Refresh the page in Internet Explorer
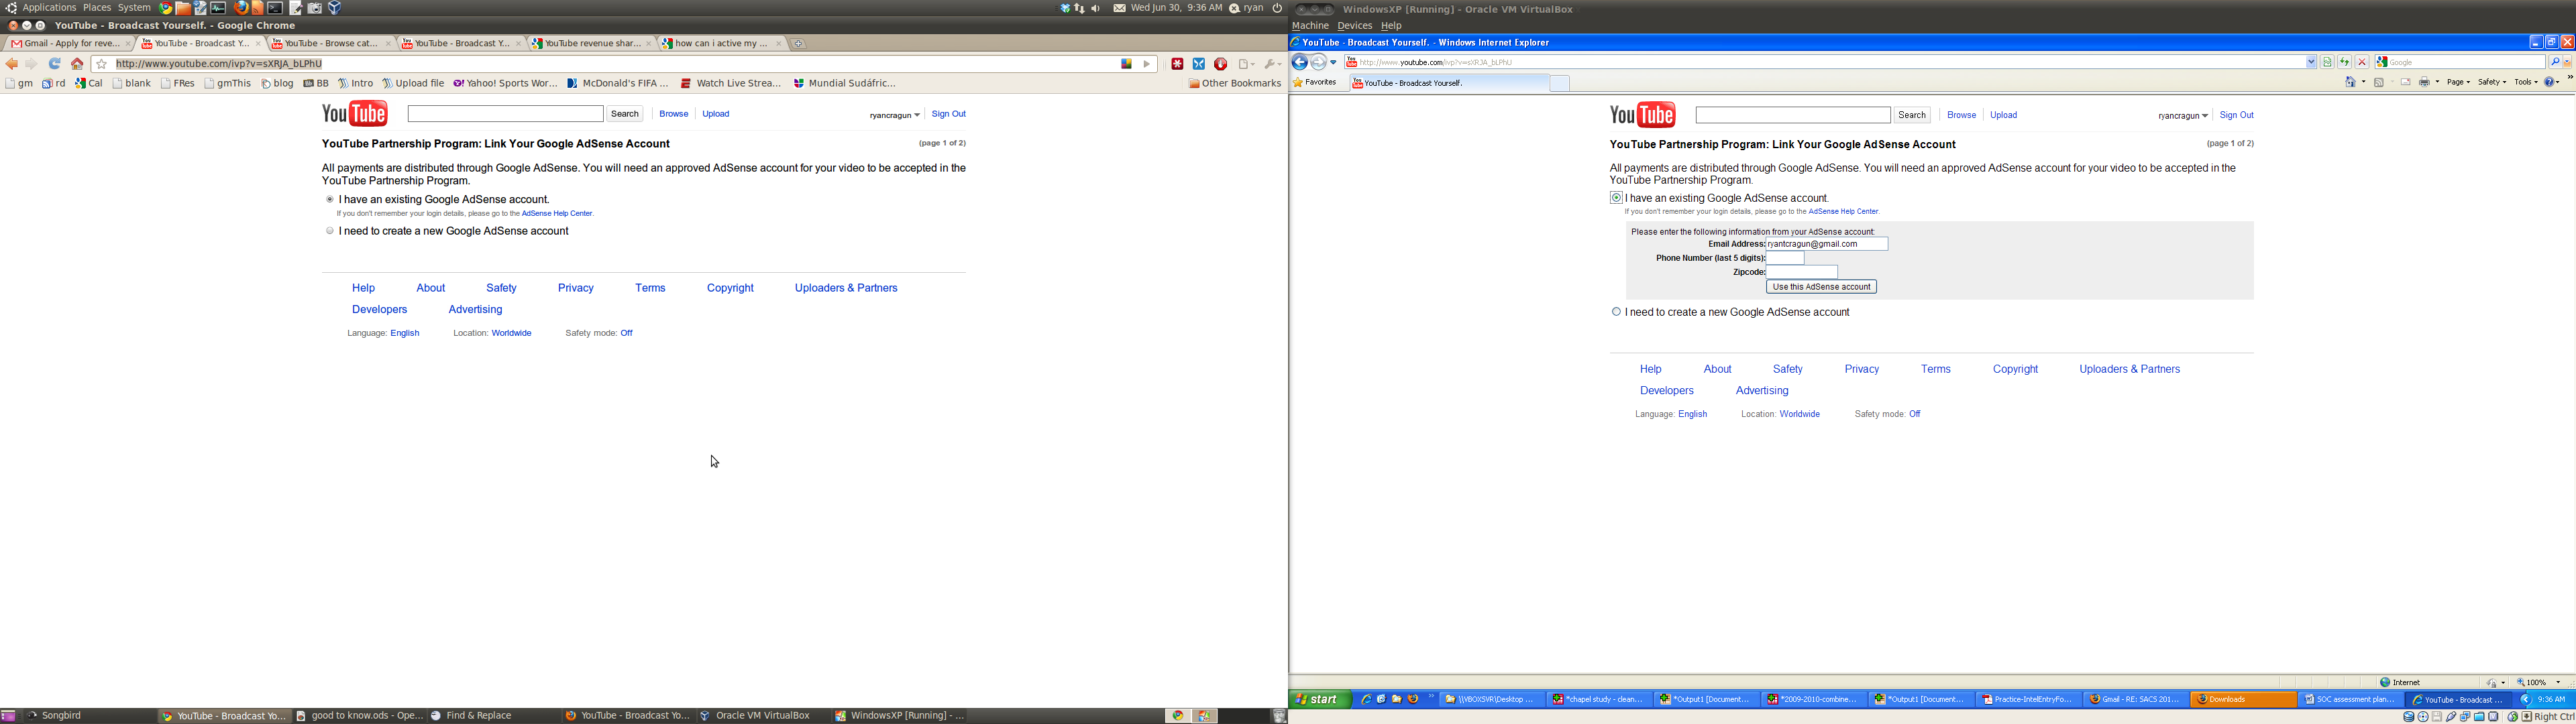 click(2345, 62)
